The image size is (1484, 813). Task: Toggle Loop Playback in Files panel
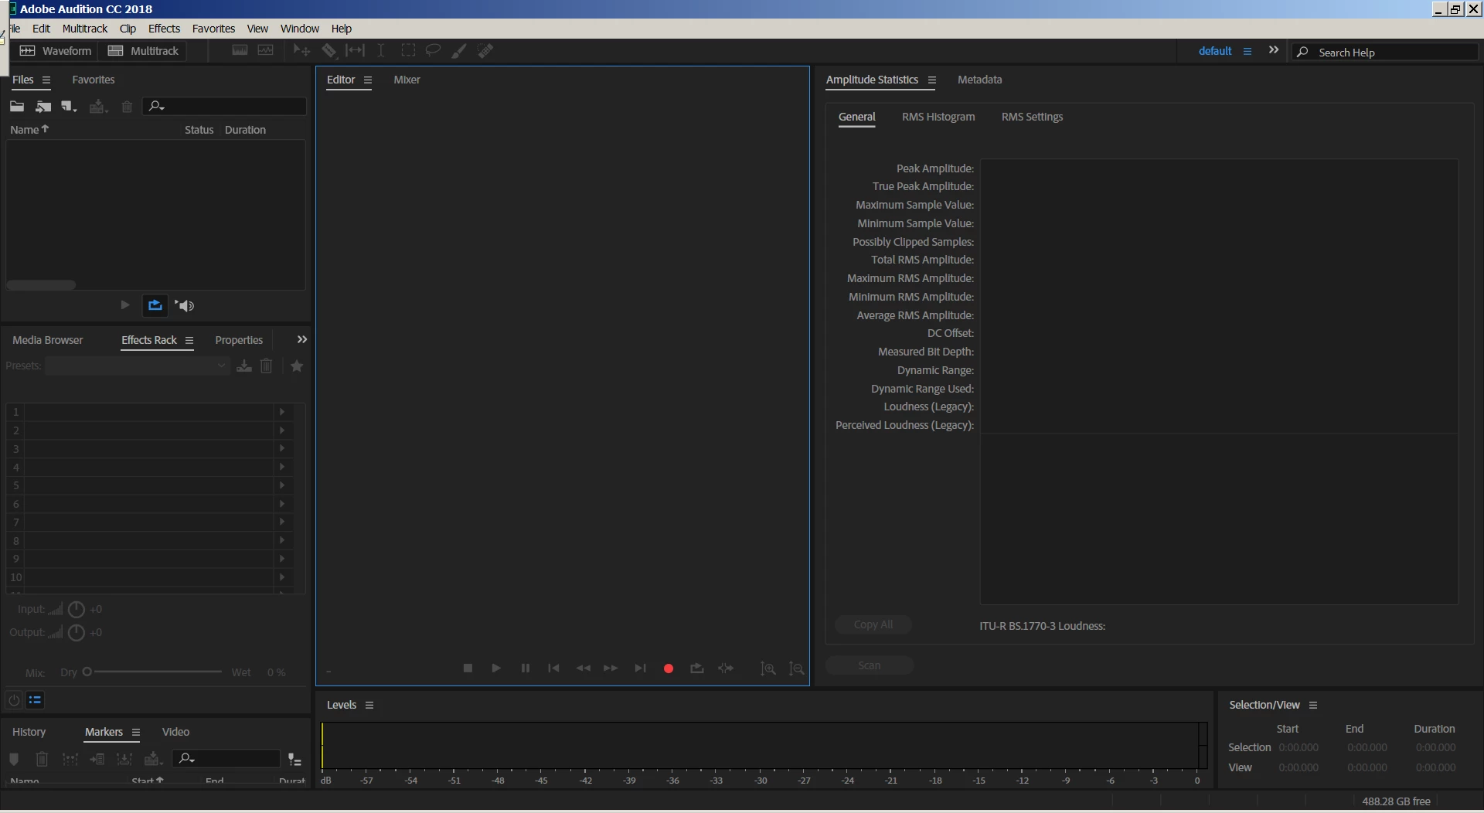pyautogui.click(x=155, y=305)
